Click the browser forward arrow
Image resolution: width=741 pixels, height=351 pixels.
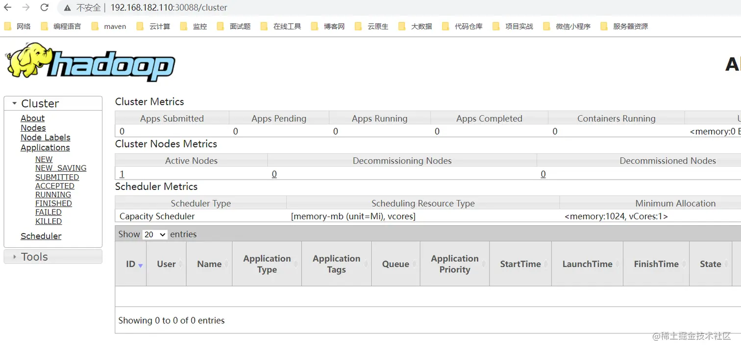pos(26,7)
